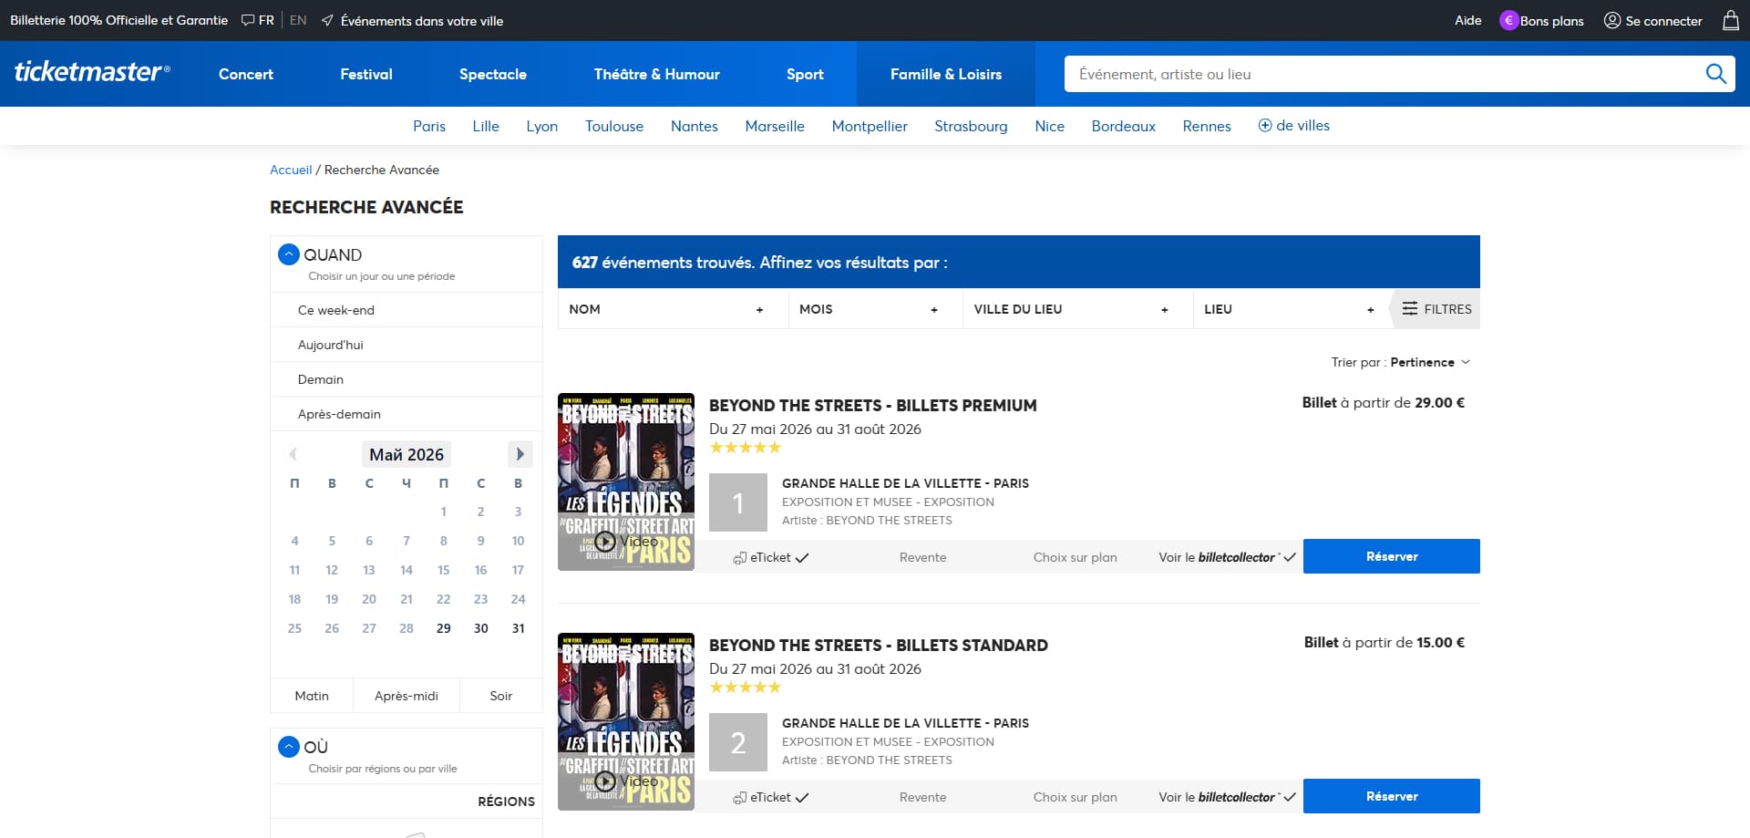
Task: Click the search magnifier icon
Action: pos(1715,74)
